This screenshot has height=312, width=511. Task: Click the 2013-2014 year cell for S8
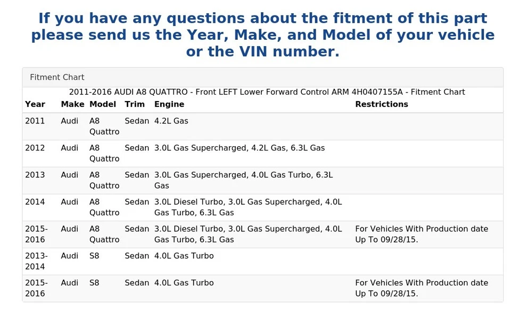tap(36, 261)
